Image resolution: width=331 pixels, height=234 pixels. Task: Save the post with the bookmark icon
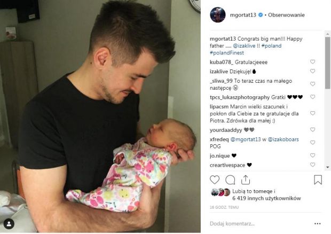(318, 180)
